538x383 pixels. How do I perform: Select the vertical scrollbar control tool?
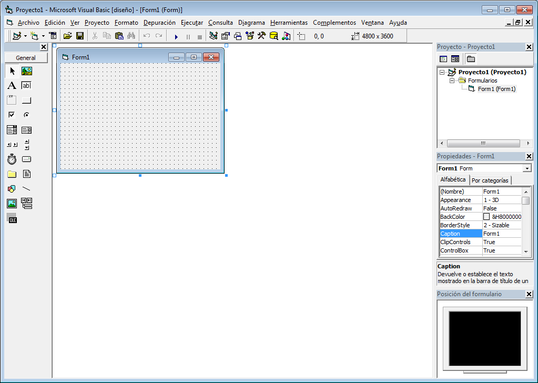point(27,145)
